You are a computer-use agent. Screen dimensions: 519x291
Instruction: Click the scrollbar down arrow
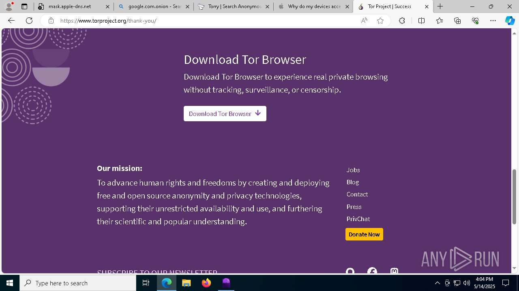[x=514, y=268]
